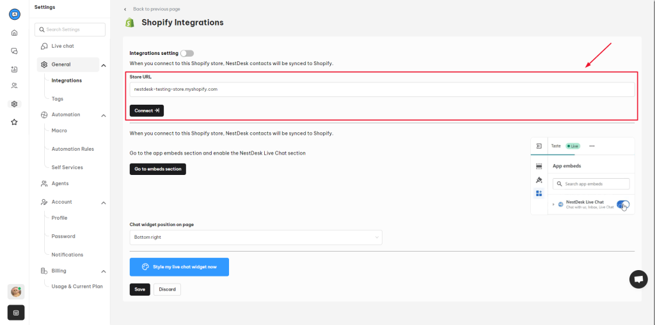Click the theme brush icon in preview
655x325 pixels.
point(539,180)
